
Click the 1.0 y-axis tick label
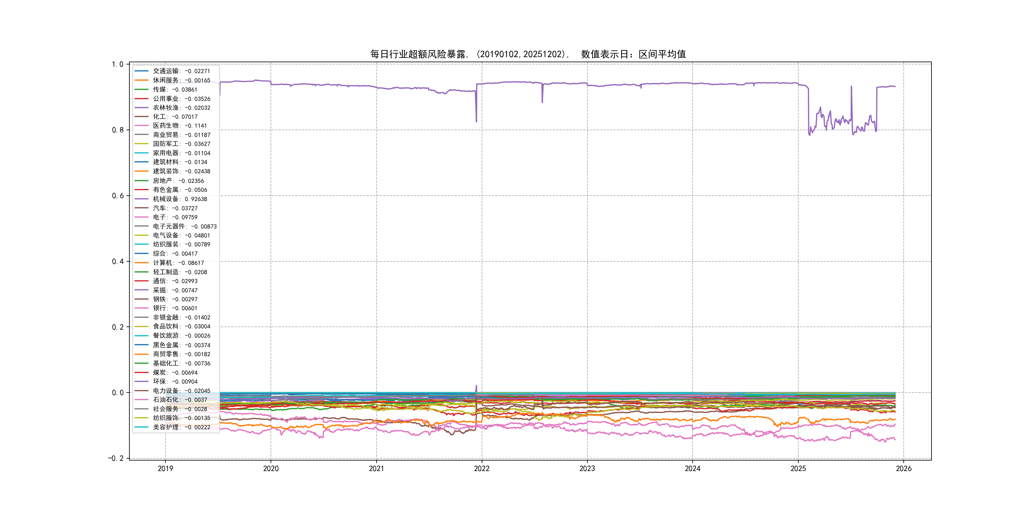pos(118,64)
